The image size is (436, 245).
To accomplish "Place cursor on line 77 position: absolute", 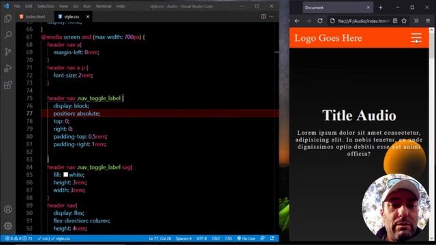I will tap(76, 114).
